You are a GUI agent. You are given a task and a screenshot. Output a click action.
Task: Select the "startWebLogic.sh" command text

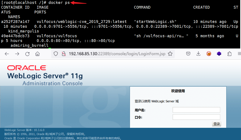pos(155,22)
